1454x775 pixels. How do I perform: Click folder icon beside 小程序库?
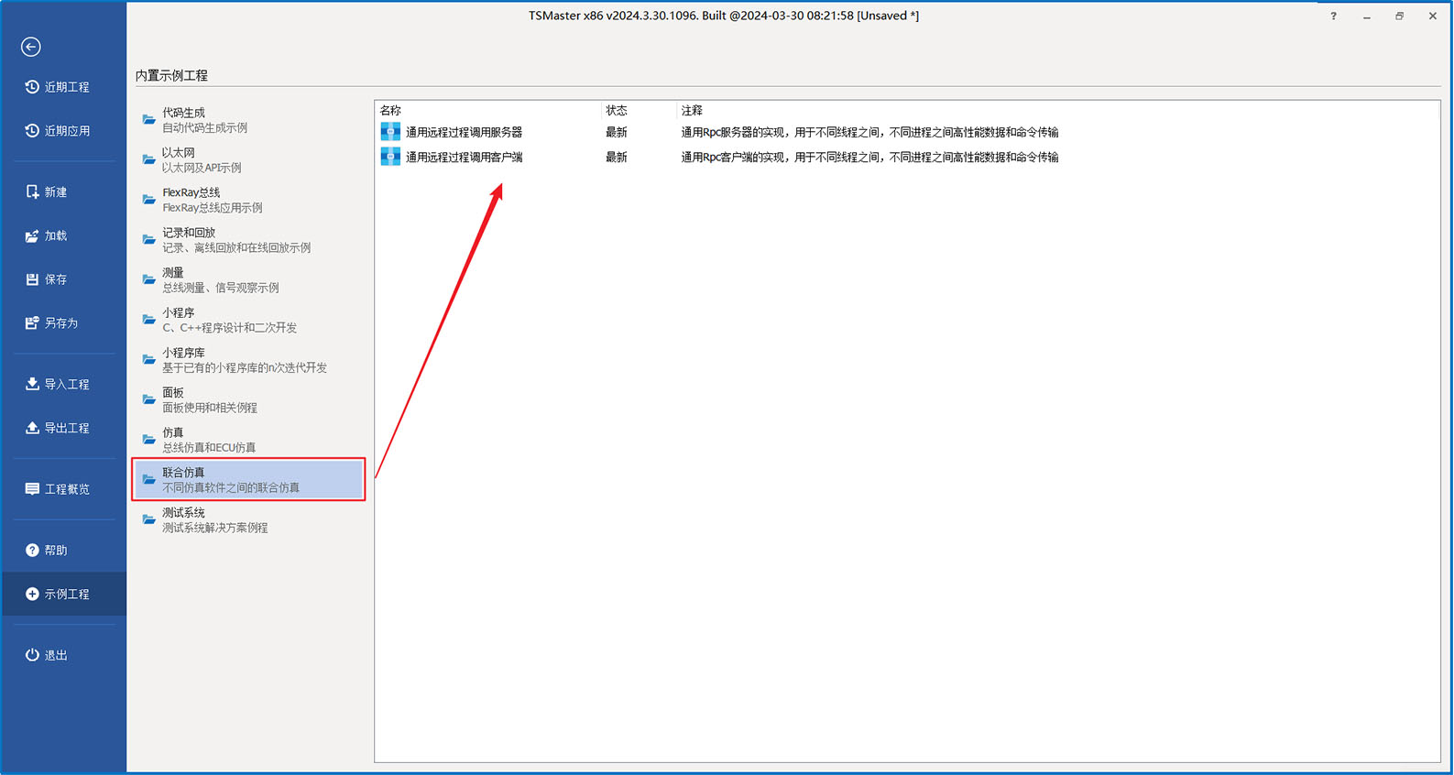point(148,360)
